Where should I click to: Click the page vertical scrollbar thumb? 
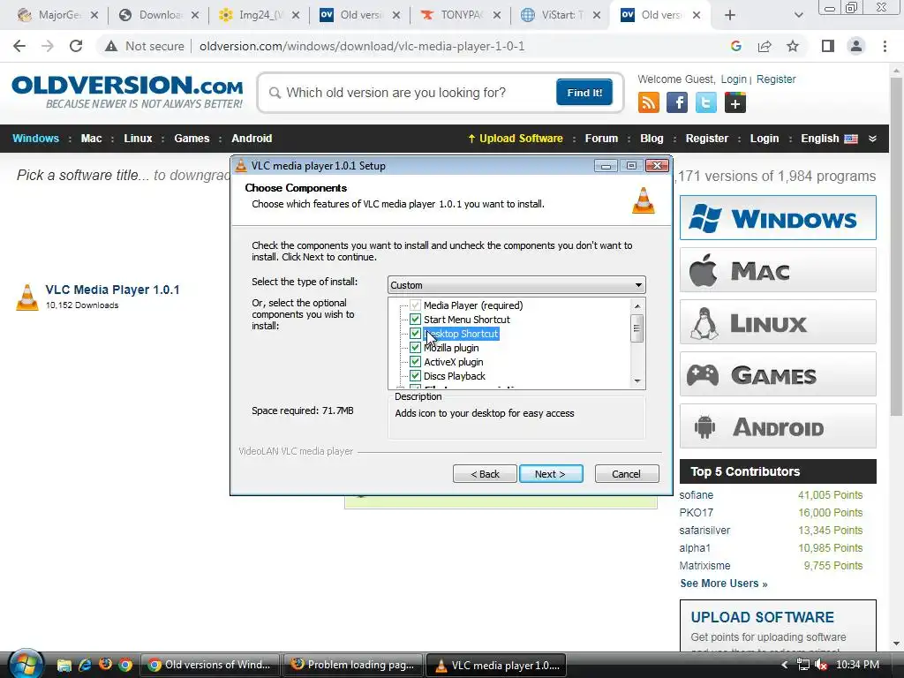coord(895,245)
